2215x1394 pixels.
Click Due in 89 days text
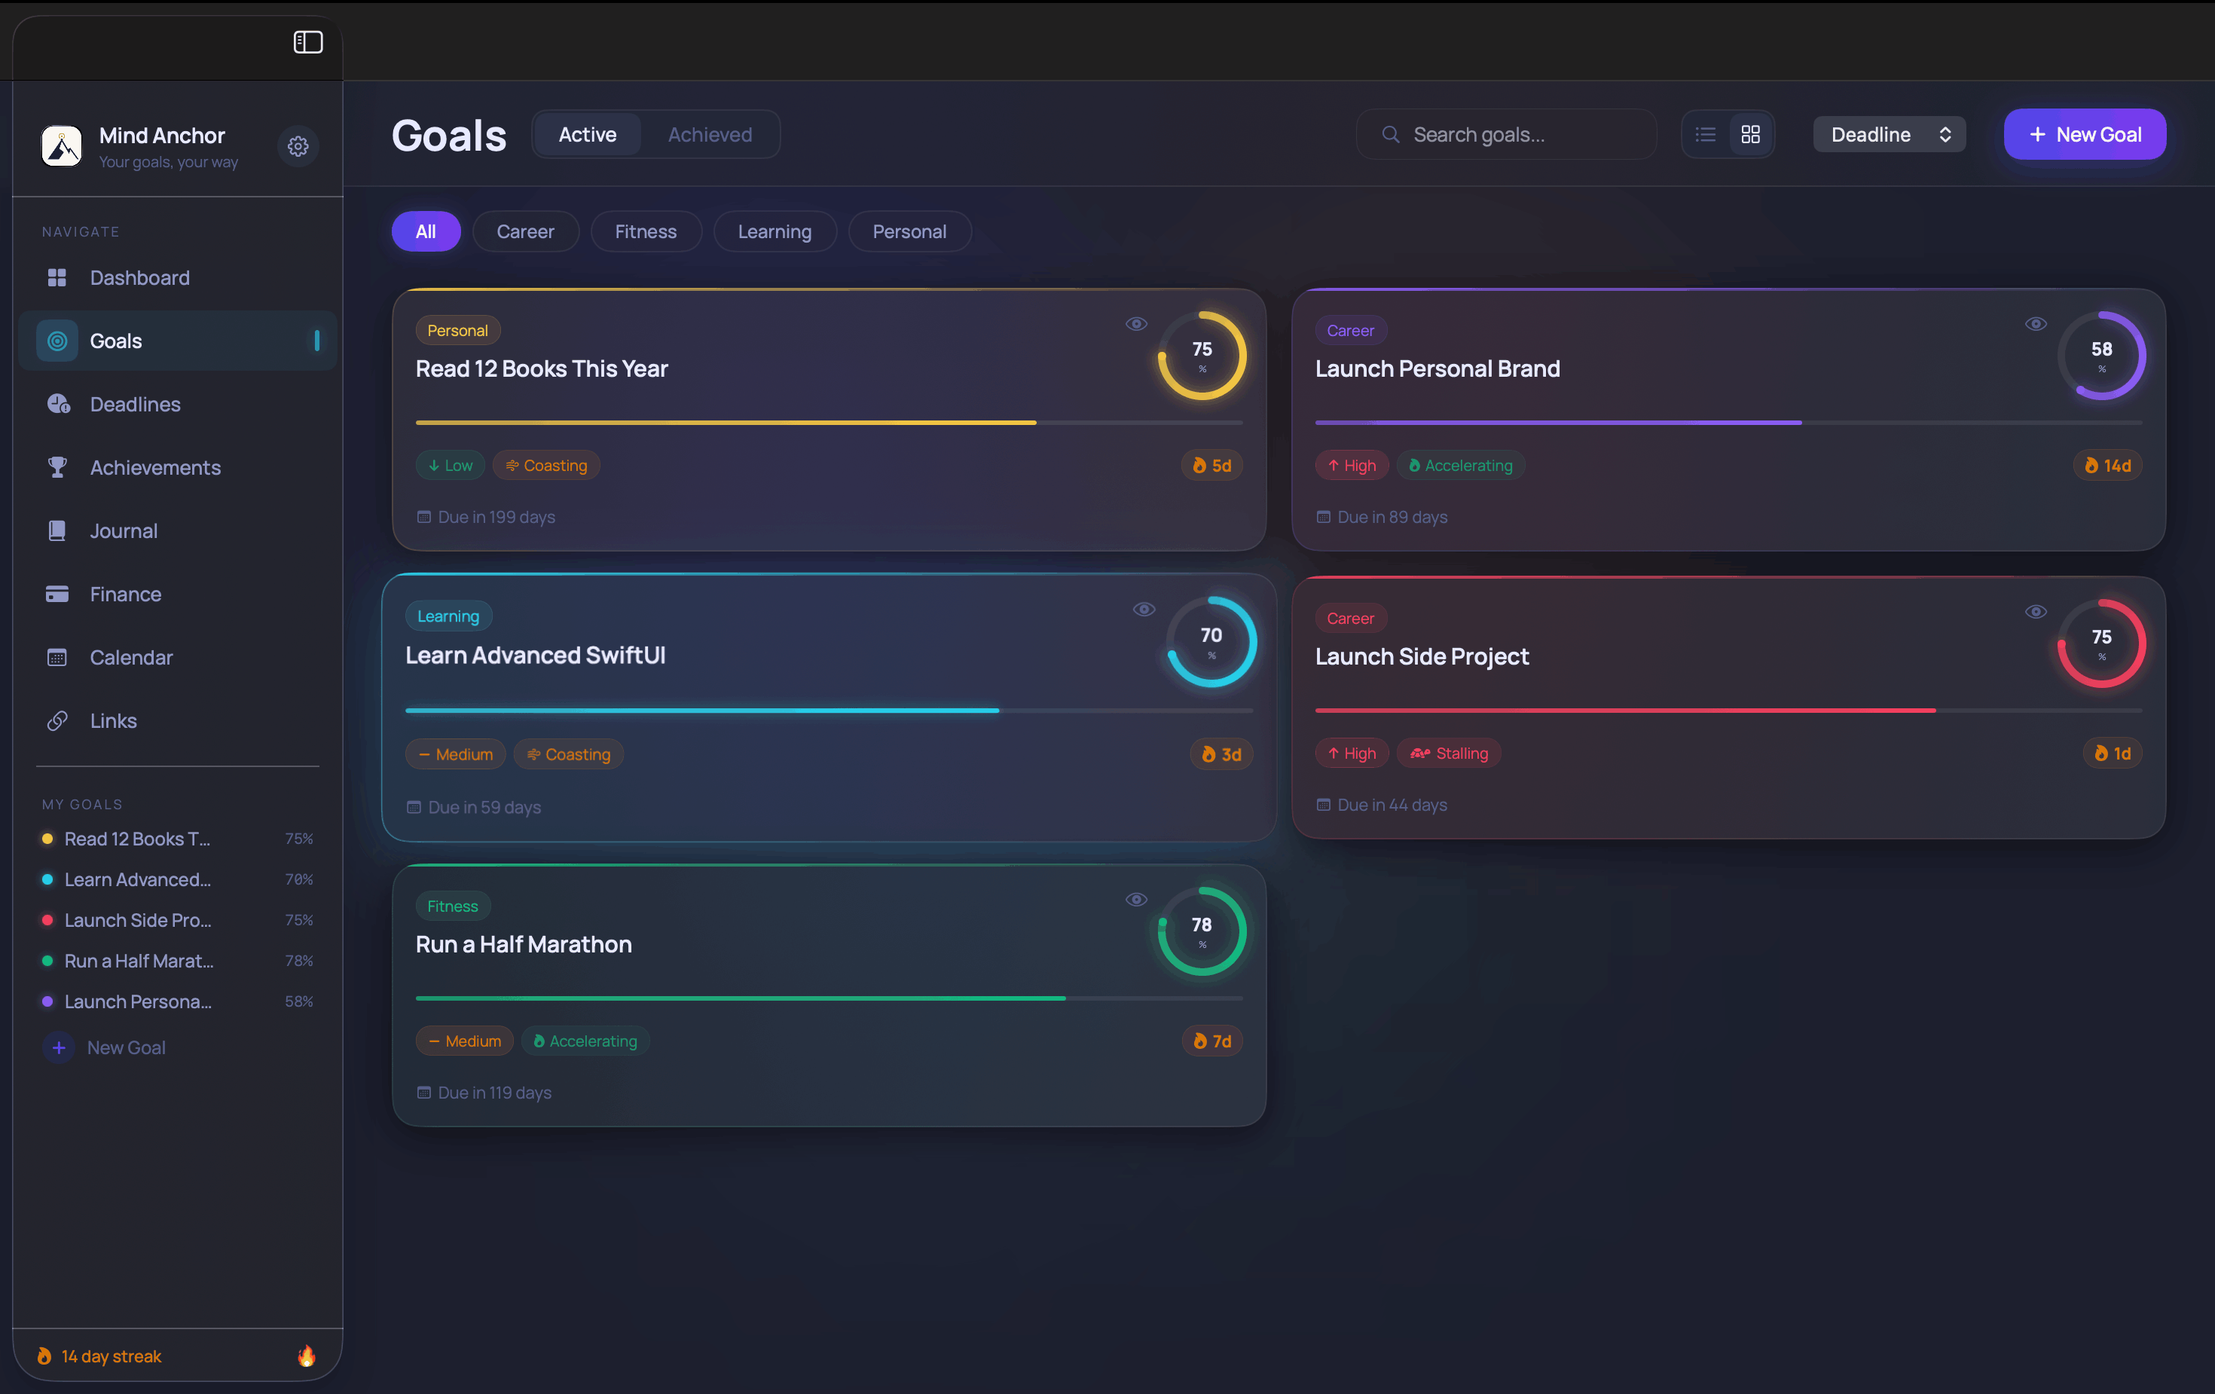pos(1392,517)
